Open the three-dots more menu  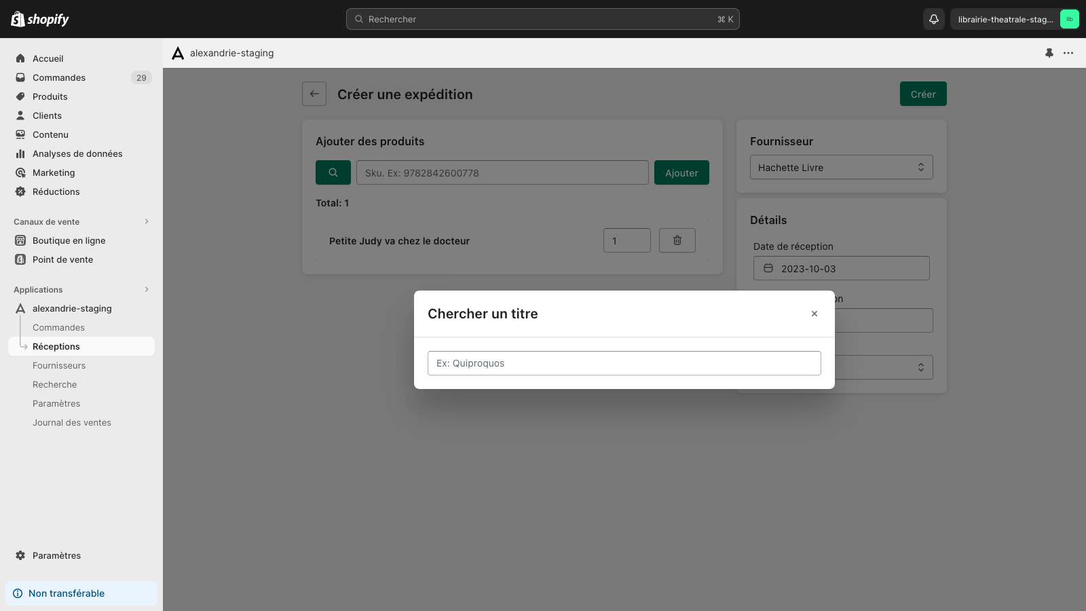coord(1068,53)
